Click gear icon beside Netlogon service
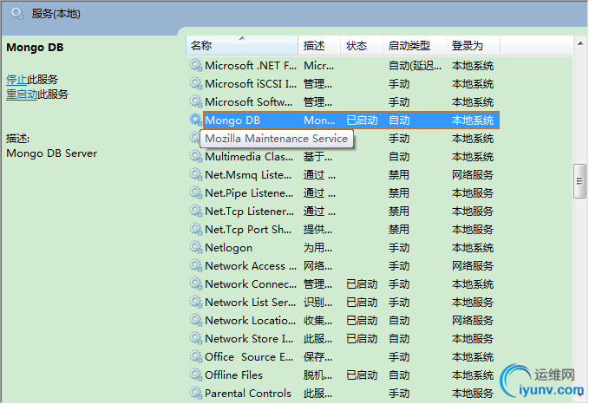 [x=195, y=247]
